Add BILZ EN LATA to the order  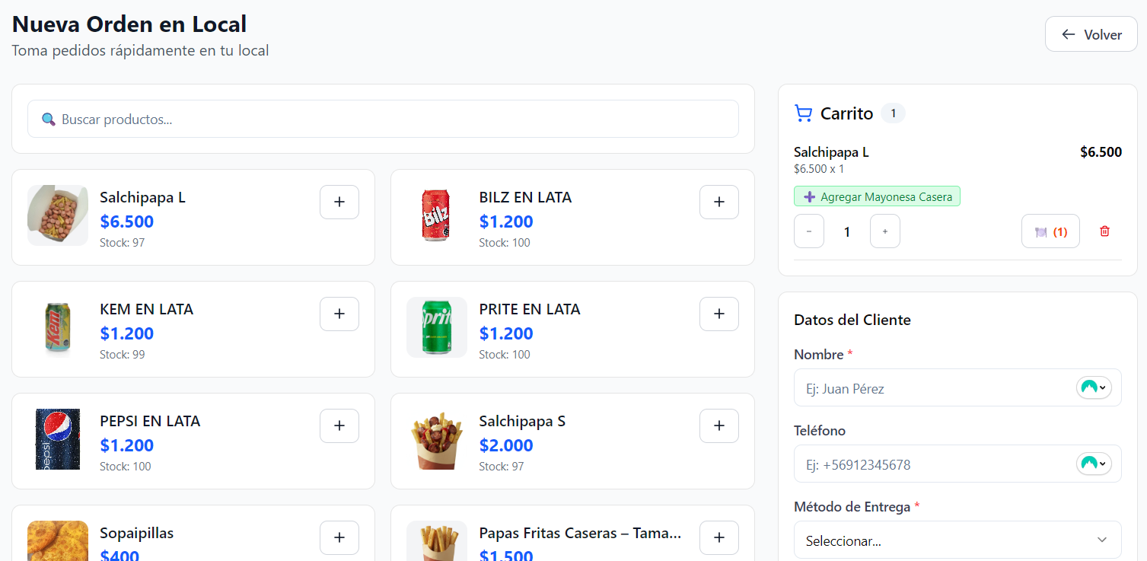pos(718,201)
